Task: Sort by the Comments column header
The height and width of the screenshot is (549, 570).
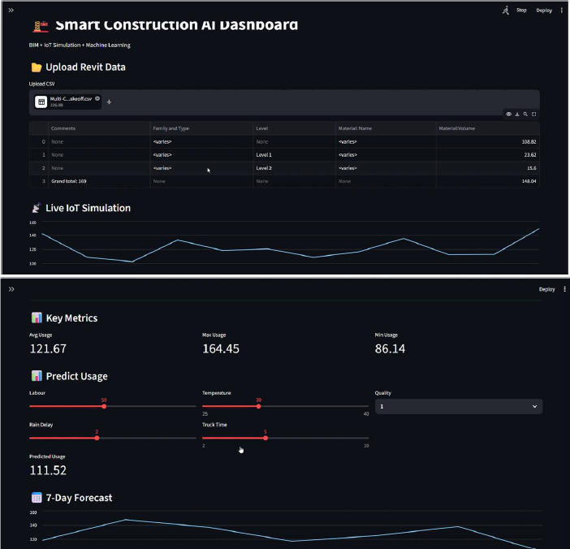Action: [63, 128]
